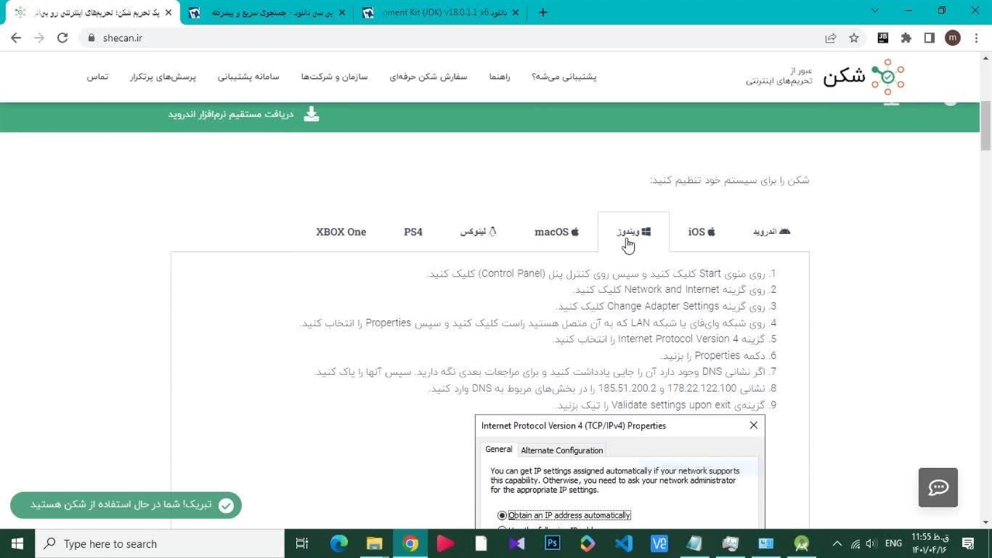Click the share page icon in address bar
This screenshot has height=558, width=992.
click(x=831, y=38)
